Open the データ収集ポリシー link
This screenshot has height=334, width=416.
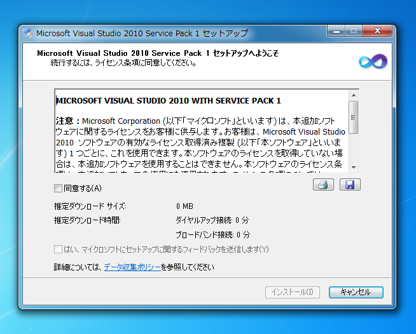pyautogui.click(x=132, y=267)
